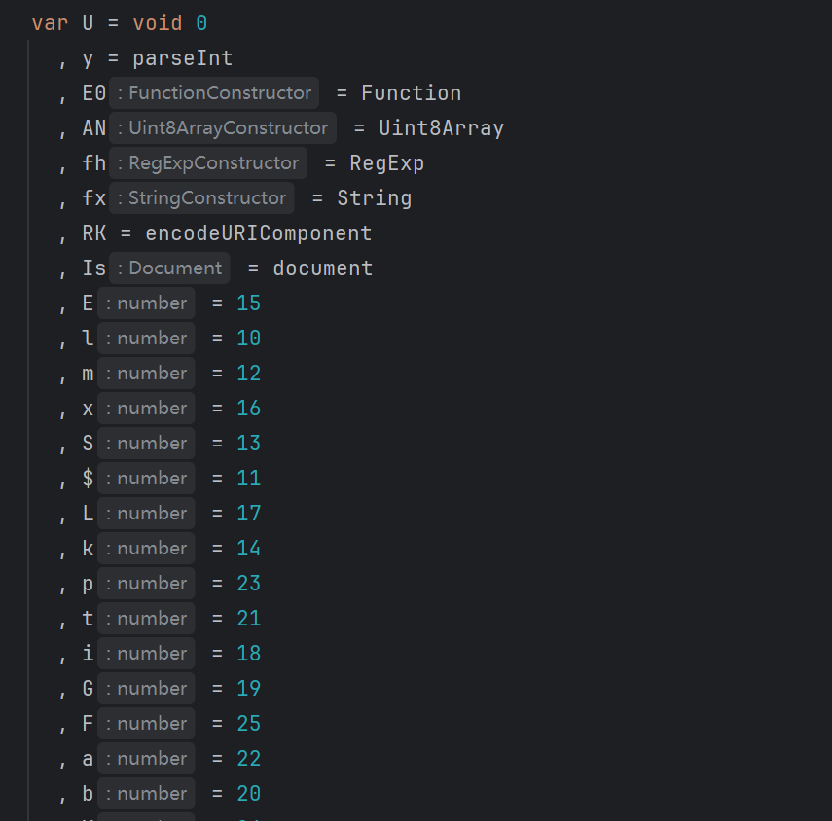Screen dimensions: 832x821
Task: Click the value 13 assigned to S
Action: pos(248,444)
